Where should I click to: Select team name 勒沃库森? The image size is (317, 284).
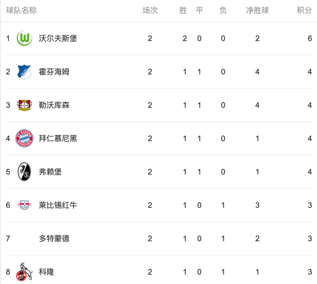point(54,105)
